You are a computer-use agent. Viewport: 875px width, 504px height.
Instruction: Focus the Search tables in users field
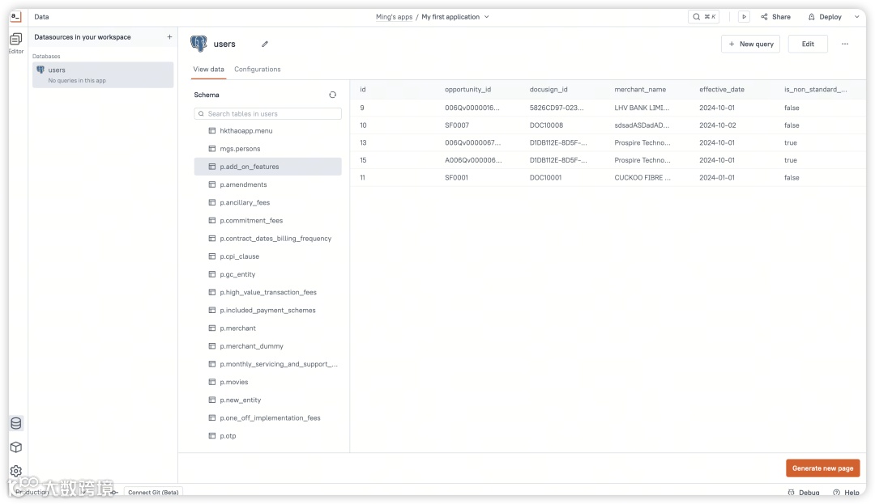pyautogui.click(x=268, y=113)
